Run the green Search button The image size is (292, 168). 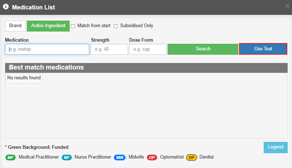[203, 49]
